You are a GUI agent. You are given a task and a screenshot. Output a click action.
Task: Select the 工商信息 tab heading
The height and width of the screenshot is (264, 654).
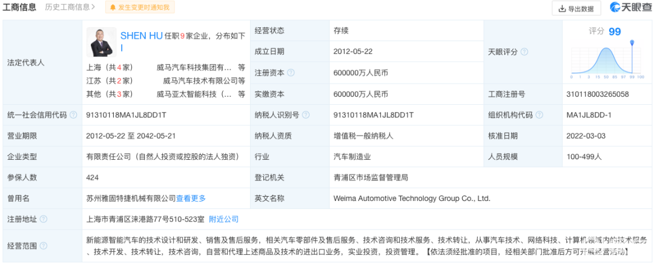pyautogui.click(x=20, y=7)
